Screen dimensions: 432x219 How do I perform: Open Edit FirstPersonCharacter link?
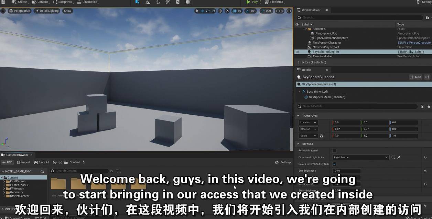pos(414,43)
